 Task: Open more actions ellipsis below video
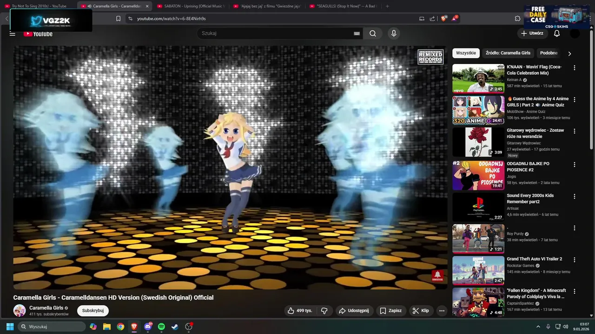pos(442,310)
